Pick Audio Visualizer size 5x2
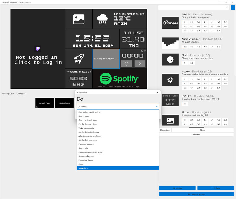Image resolution: width=236 pixels, height=199 pixels. 218,47
